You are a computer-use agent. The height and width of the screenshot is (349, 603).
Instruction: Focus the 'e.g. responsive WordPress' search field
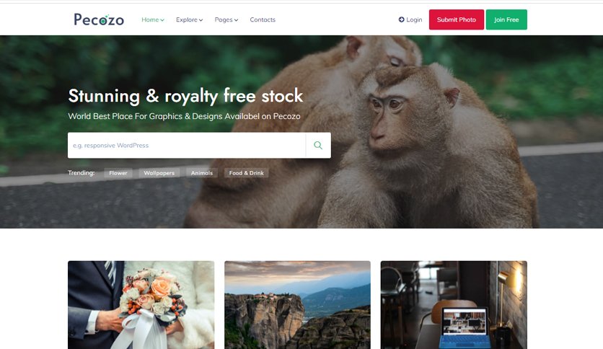click(187, 145)
